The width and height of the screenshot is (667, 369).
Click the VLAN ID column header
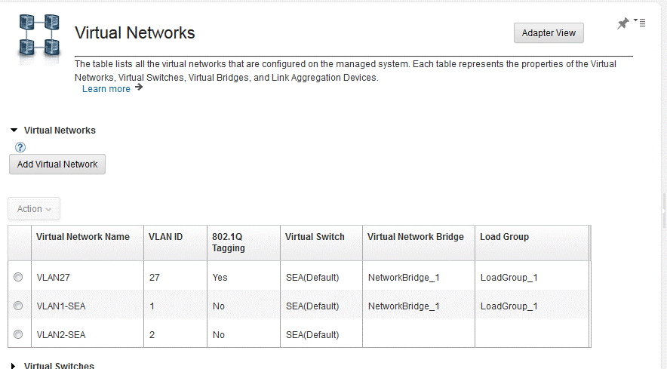click(166, 237)
